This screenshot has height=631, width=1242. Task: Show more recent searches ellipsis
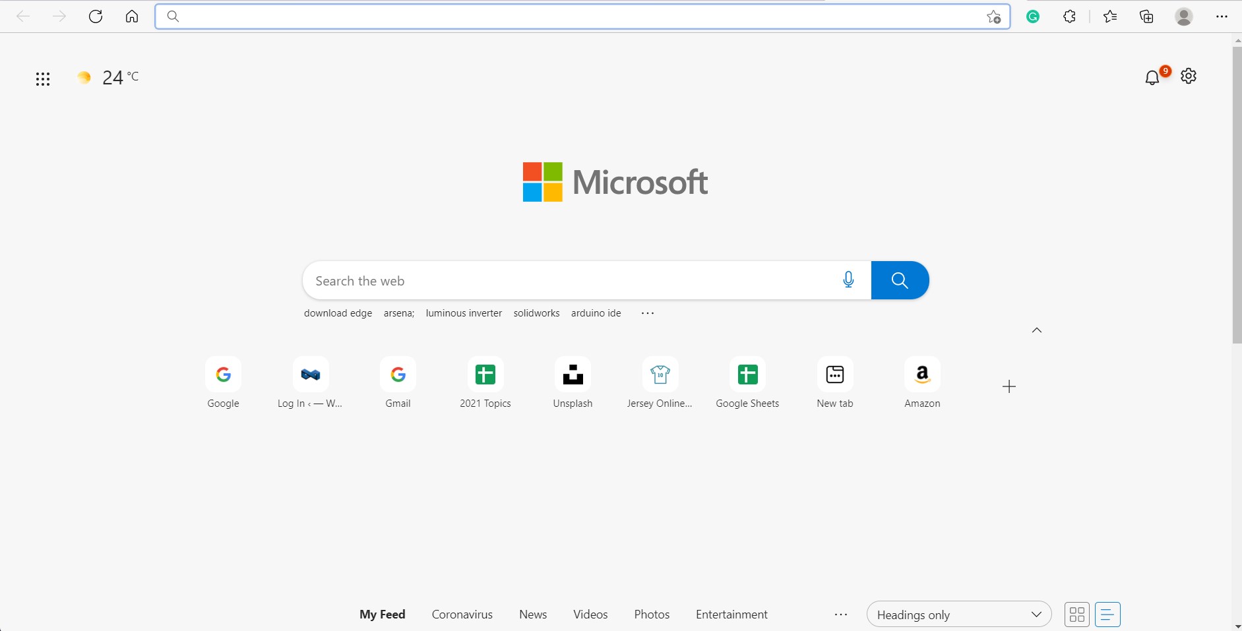click(648, 313)
